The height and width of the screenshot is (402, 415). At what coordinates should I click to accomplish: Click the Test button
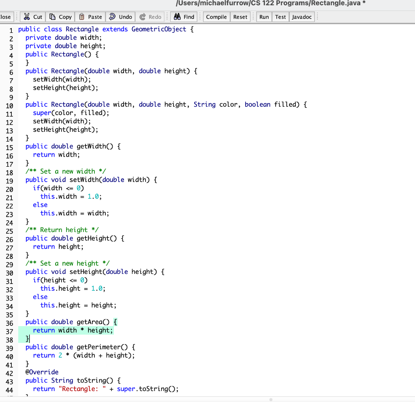tap(280, 17)
